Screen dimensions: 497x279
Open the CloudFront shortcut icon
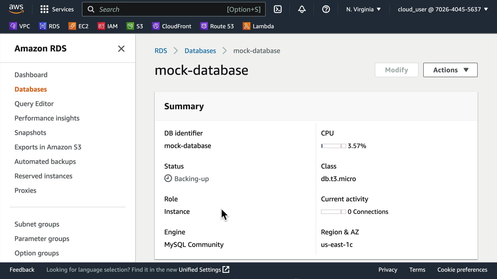tap(156, 26)
